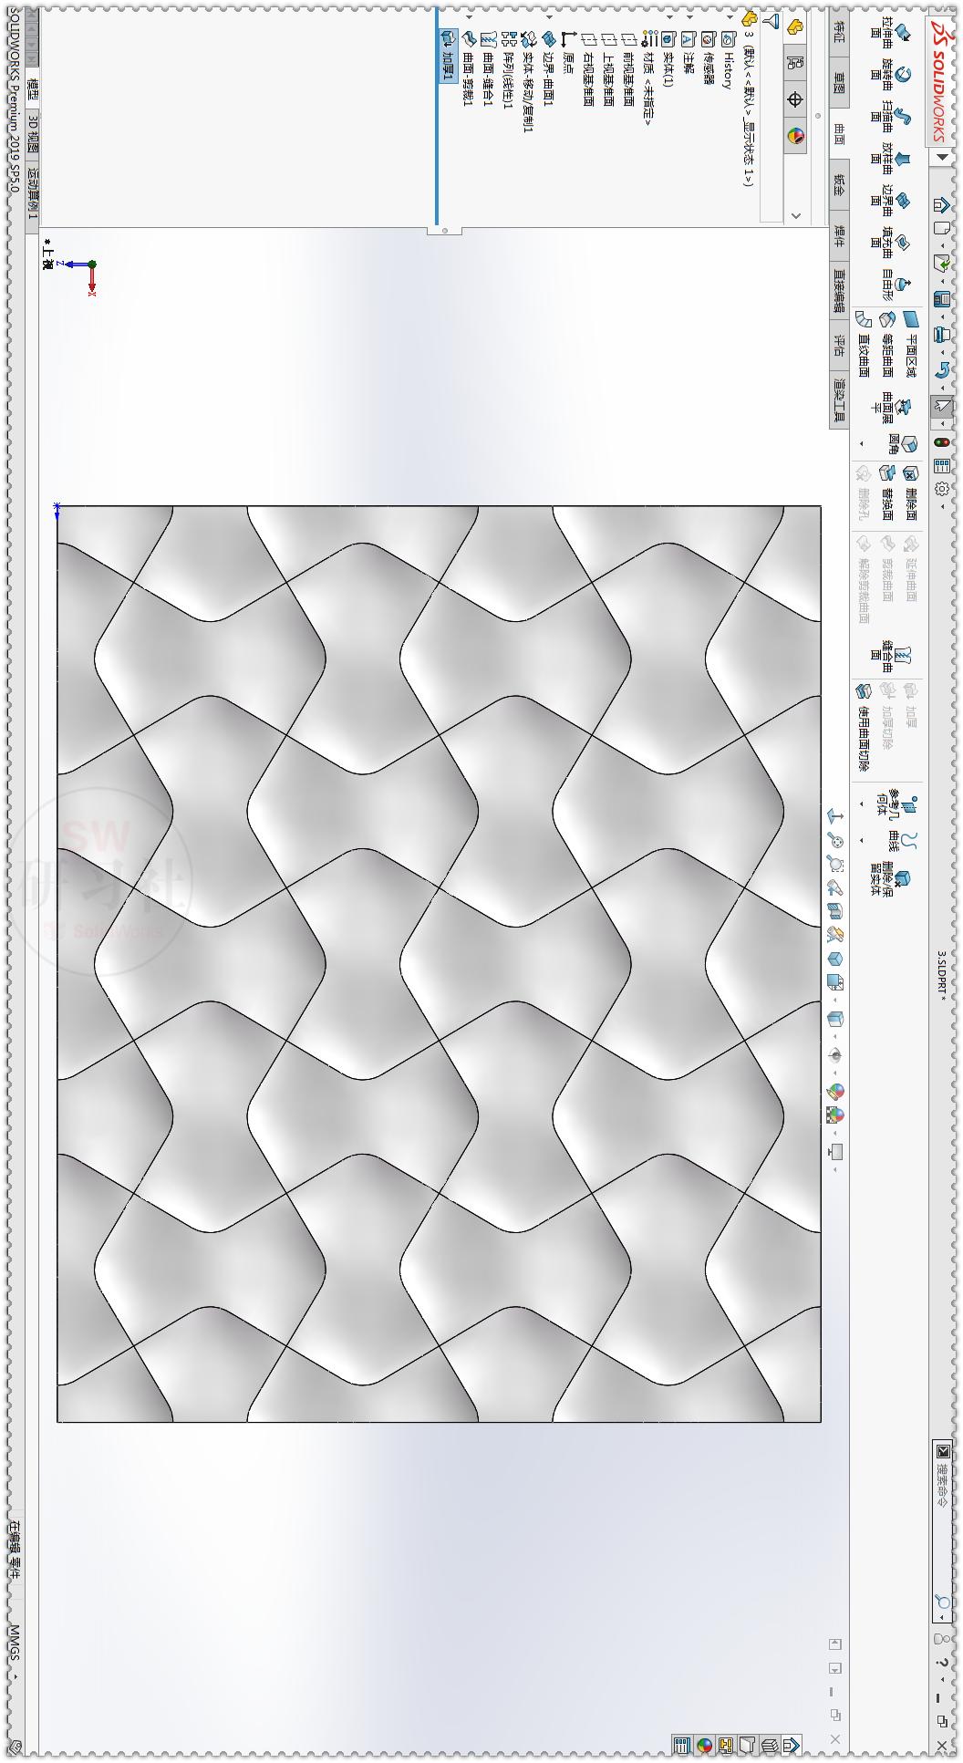This screenshot has width=963, height=1763.
Task: Click the Apply Scene icon in view toolbar
Action: tap(834, 1115)
